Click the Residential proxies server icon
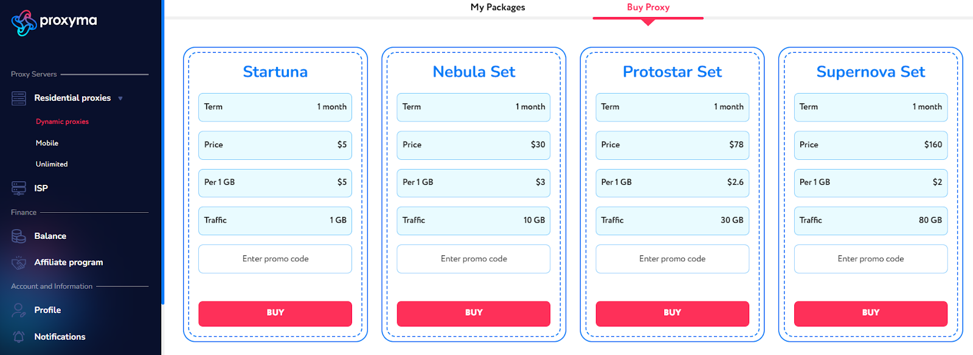The height and width of the screenshot is (355, 973). (19, 98)
